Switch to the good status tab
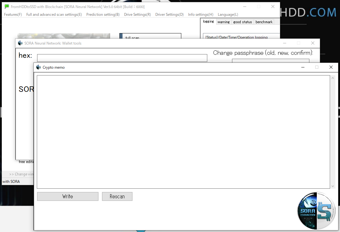 pyautogui.click(x=243, y=22)
